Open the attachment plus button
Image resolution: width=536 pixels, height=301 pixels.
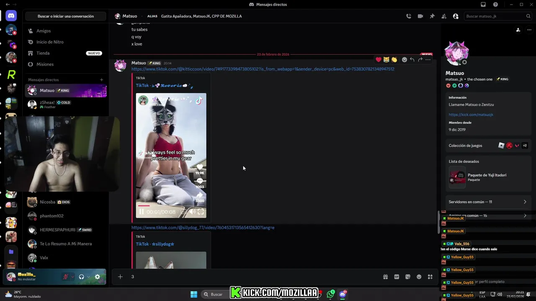coord(120,277)
